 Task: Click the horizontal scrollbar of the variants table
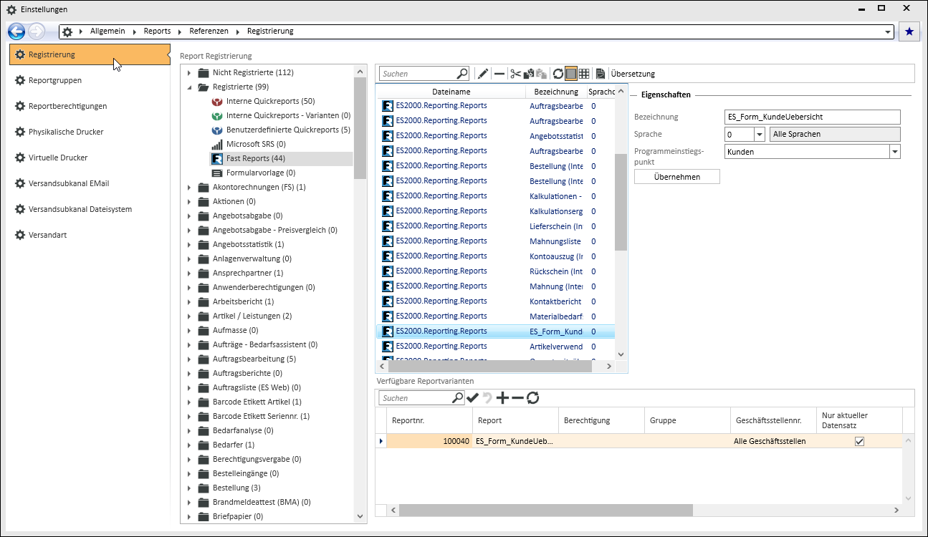(545, 510)
